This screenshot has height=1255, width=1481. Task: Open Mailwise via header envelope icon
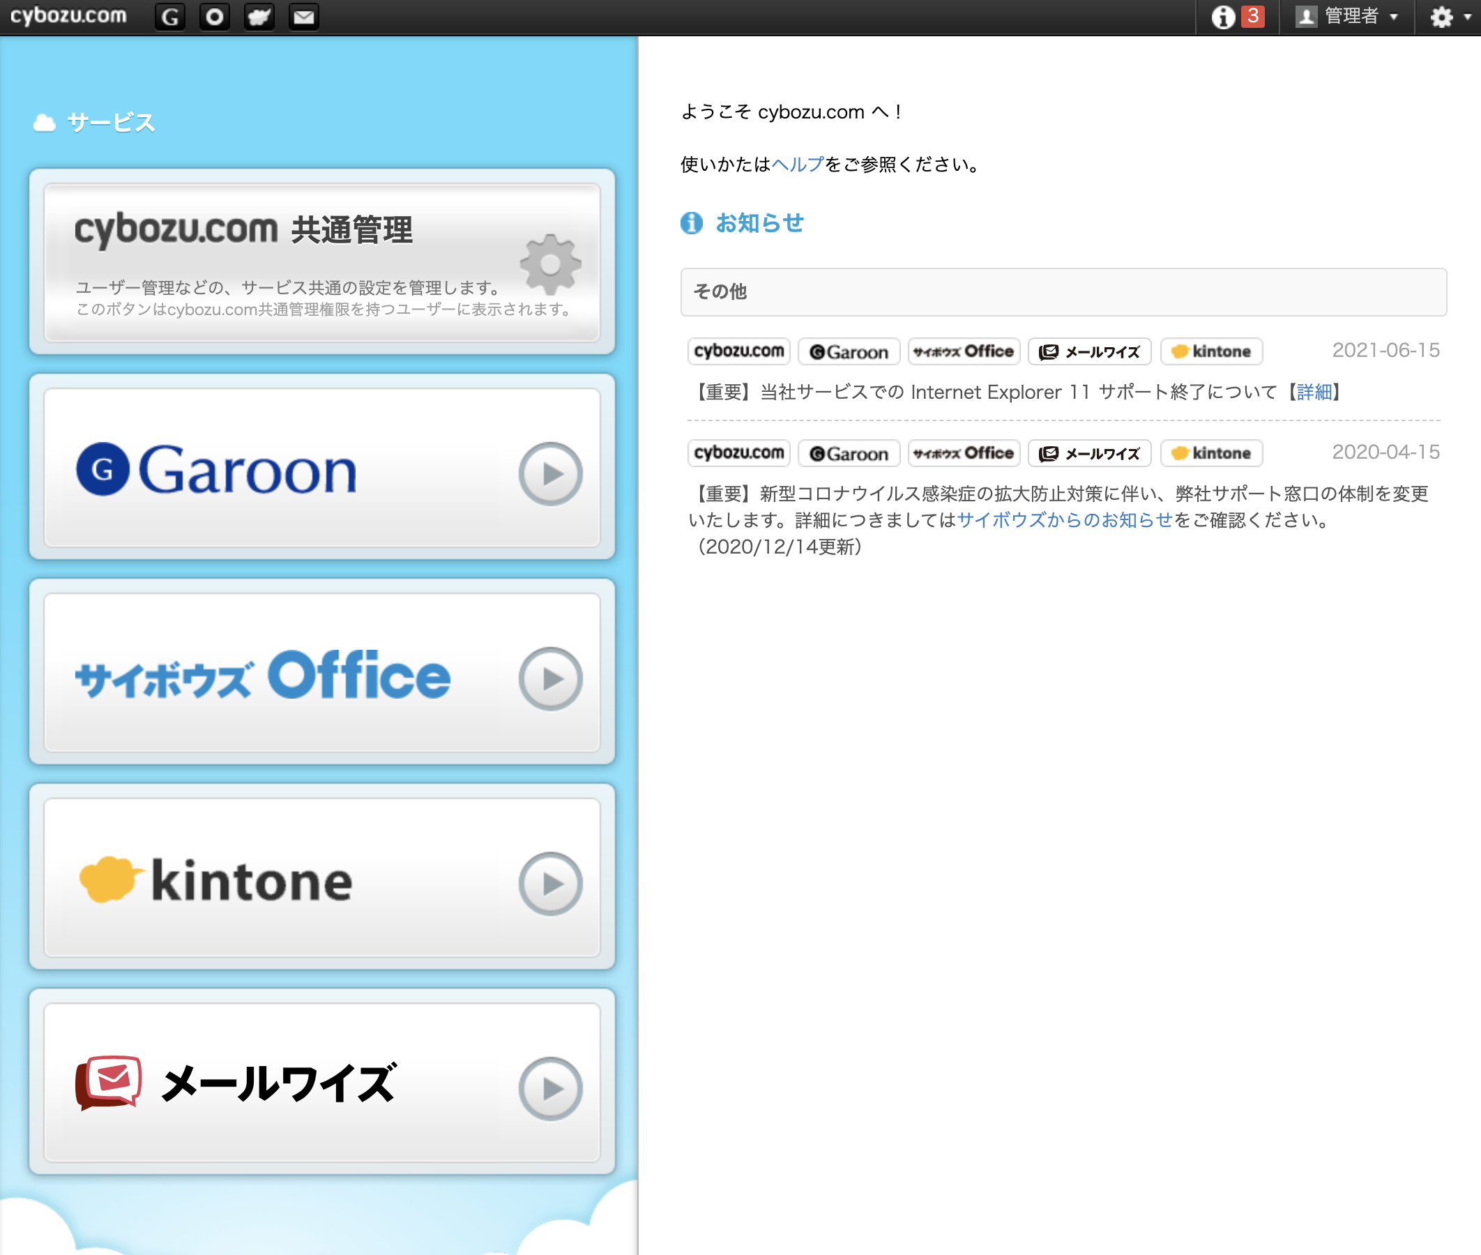pyautogui.click(x=304, y=16)
